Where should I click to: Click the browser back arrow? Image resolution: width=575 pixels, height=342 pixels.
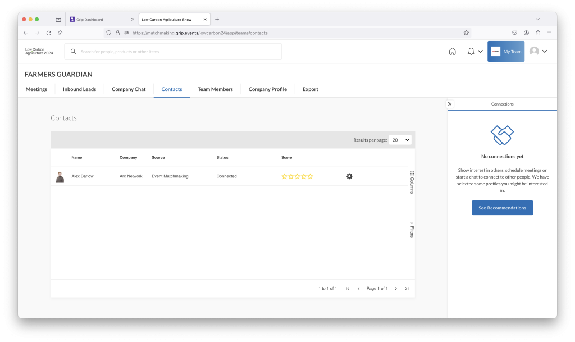coord(26,33)
